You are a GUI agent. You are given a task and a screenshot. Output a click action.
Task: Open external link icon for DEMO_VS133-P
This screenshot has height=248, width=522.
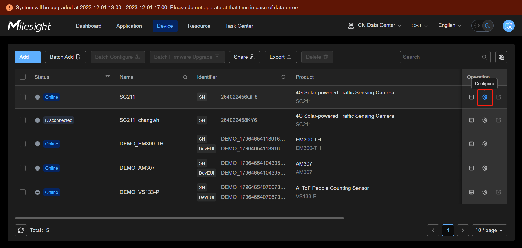point(498,192)
